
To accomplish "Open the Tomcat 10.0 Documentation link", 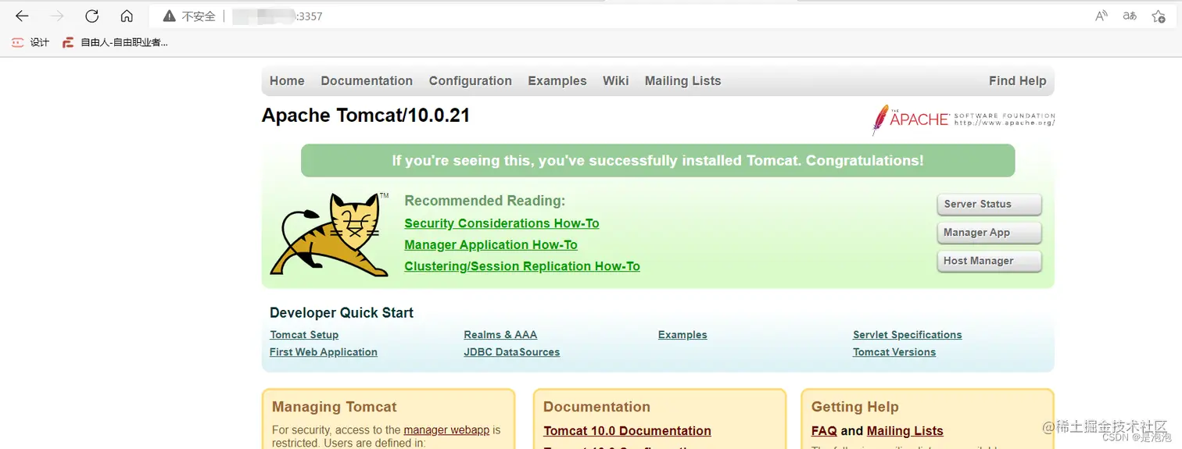I will 628,431.
